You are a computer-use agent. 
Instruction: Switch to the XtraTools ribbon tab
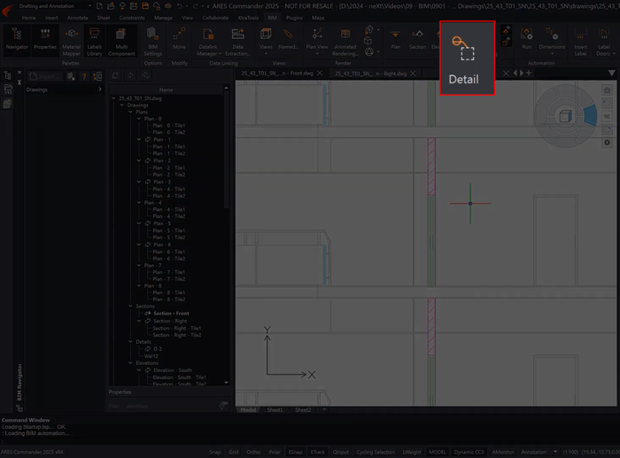point(248,18)
